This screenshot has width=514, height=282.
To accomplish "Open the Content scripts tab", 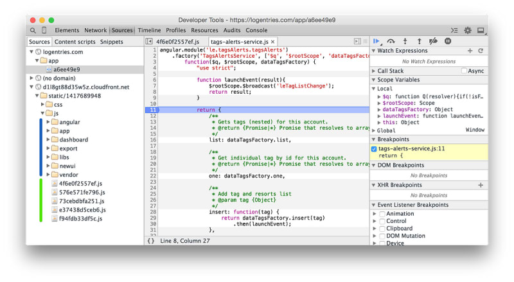I will click(x=76, y=42).
